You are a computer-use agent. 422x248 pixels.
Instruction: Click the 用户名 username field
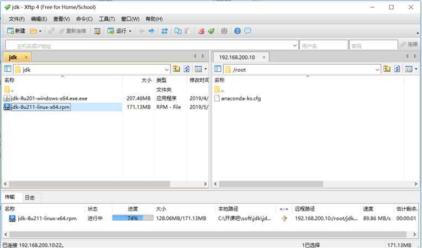coord(324,45)
